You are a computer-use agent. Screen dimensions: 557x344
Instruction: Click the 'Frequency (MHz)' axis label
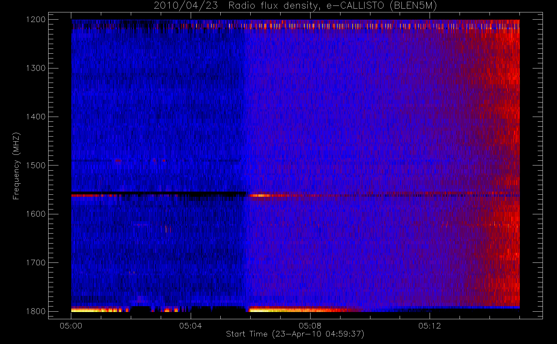[16, 166]
